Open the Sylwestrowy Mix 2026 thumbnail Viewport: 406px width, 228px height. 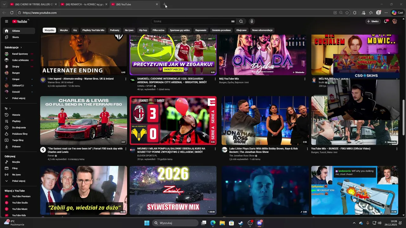point(173,190)
